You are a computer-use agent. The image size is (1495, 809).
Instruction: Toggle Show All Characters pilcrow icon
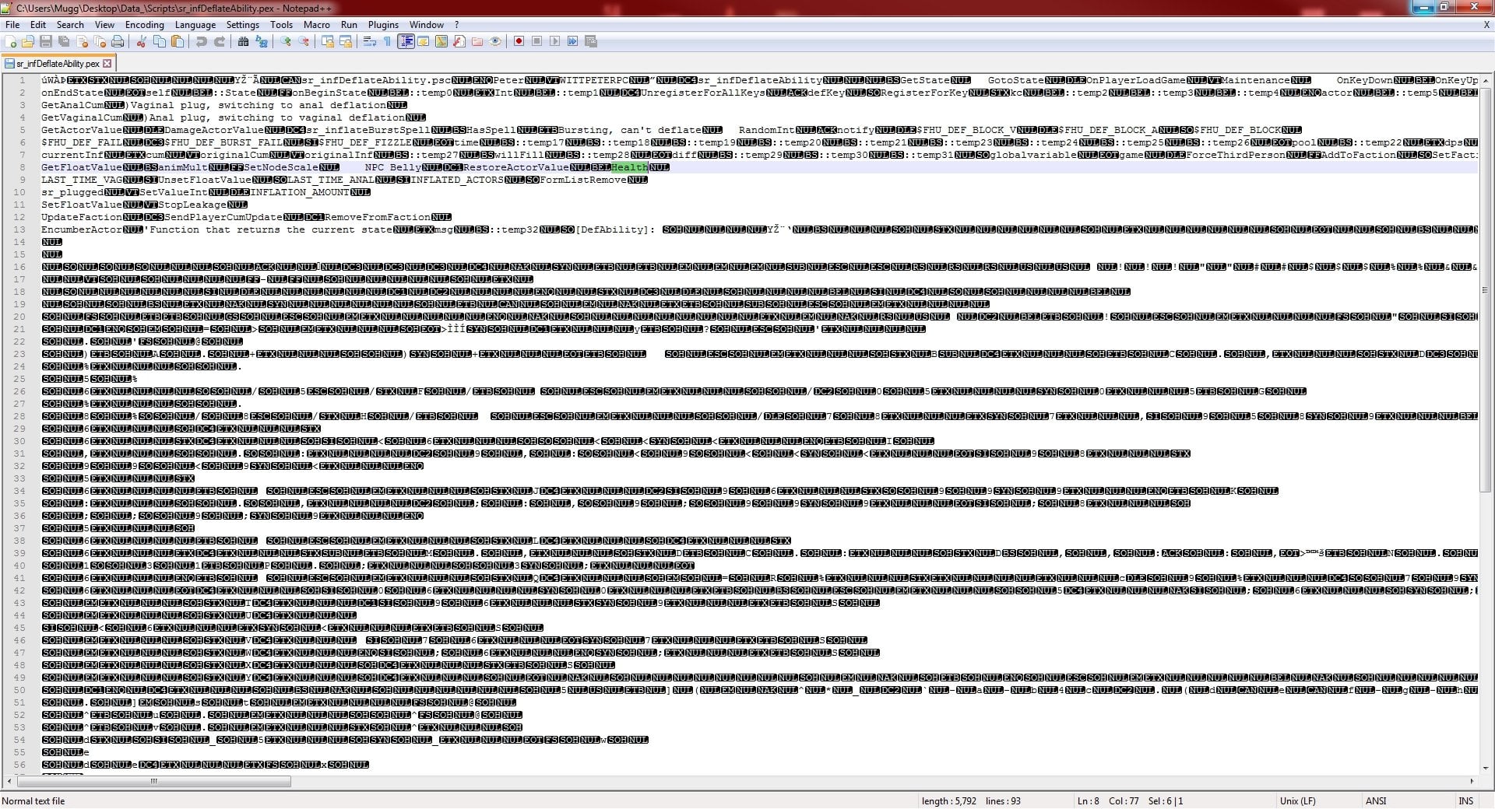(388, 41)
